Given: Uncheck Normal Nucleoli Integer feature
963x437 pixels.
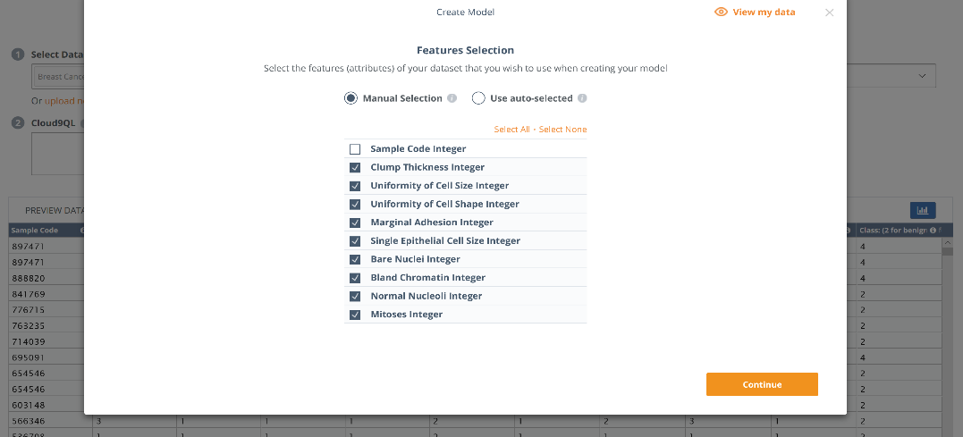Looking at the screenshot, I should [355, 296].
